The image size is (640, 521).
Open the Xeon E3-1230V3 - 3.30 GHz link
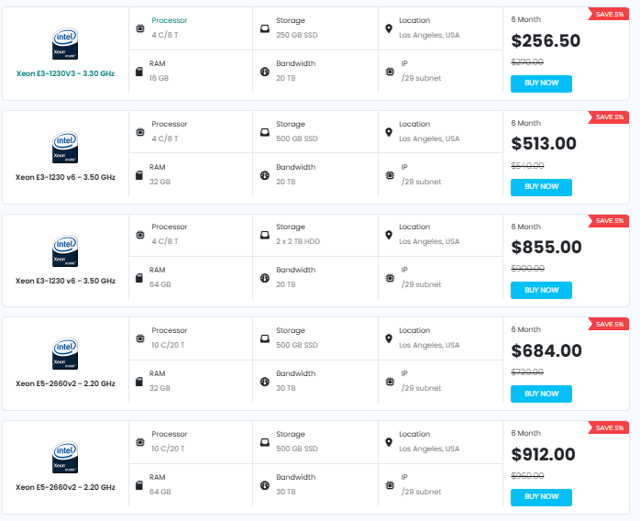pos(65,73)
